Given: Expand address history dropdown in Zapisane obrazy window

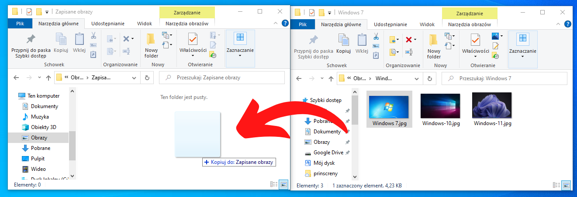Looking at the screenshot, I should click(x=135, y=78).
